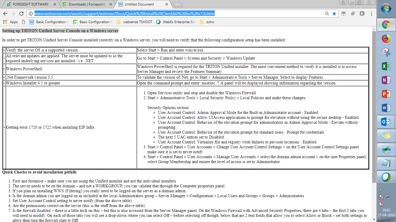Click the overlapping squares extension icon

point(353,14)
